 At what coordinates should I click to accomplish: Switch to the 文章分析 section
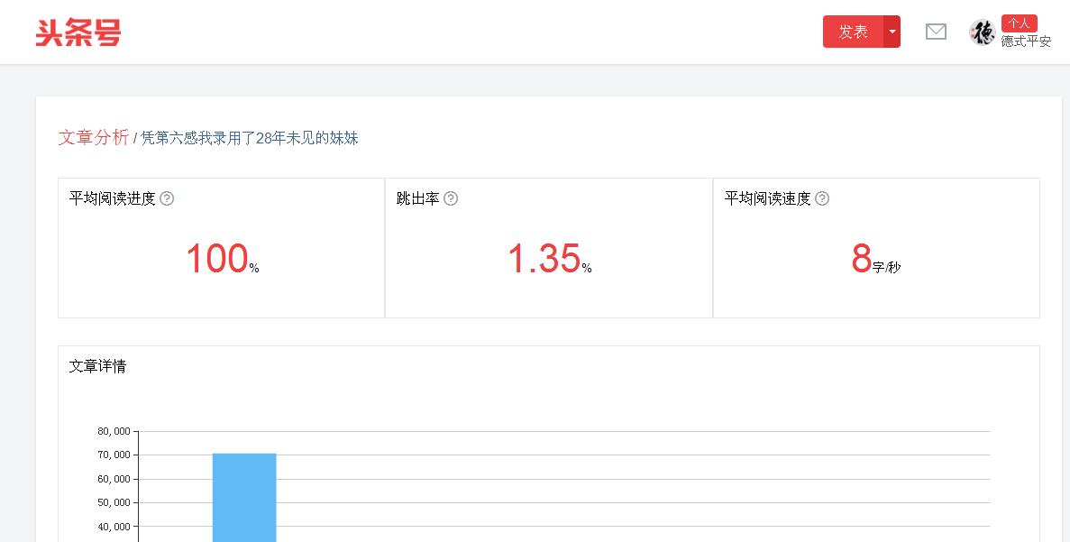tap(92, 136)
